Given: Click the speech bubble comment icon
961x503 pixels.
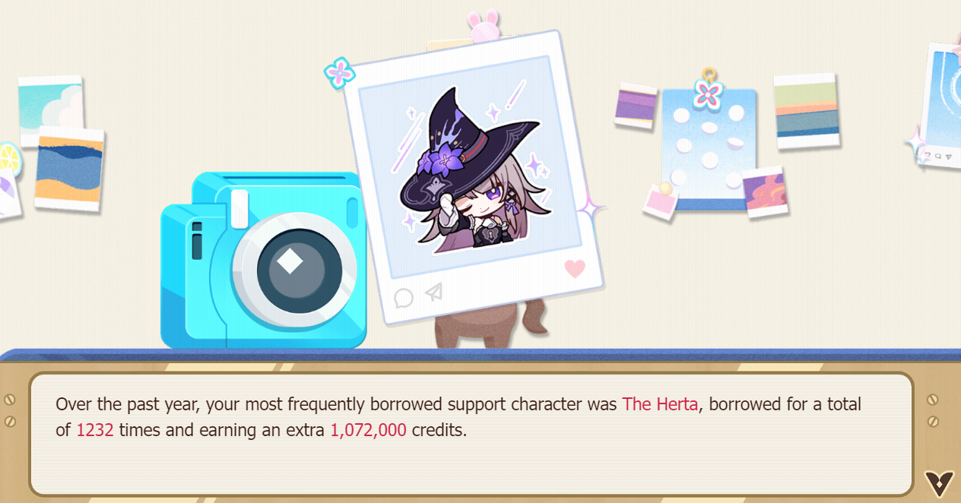Looking at the screenshot, I should pyautogui.click(x=404, y=297).
